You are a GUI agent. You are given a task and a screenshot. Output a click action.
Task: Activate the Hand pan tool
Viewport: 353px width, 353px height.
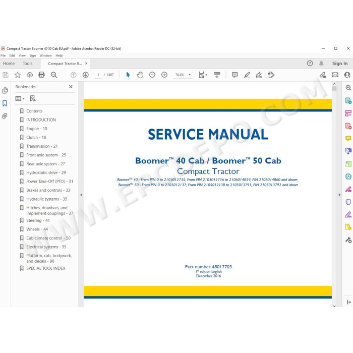[x=140, y=75]
